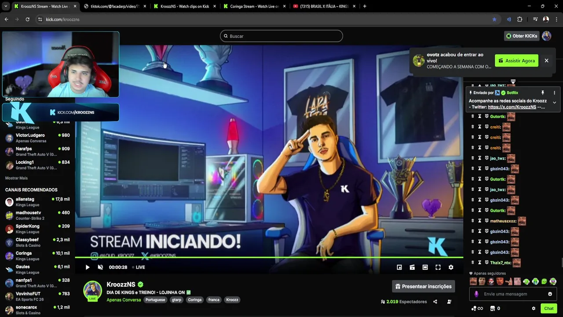Image resolution: width=563 pixels, height=317 pixels.
Task: Open a new browser tab
Action: click(x=365, y=6)
